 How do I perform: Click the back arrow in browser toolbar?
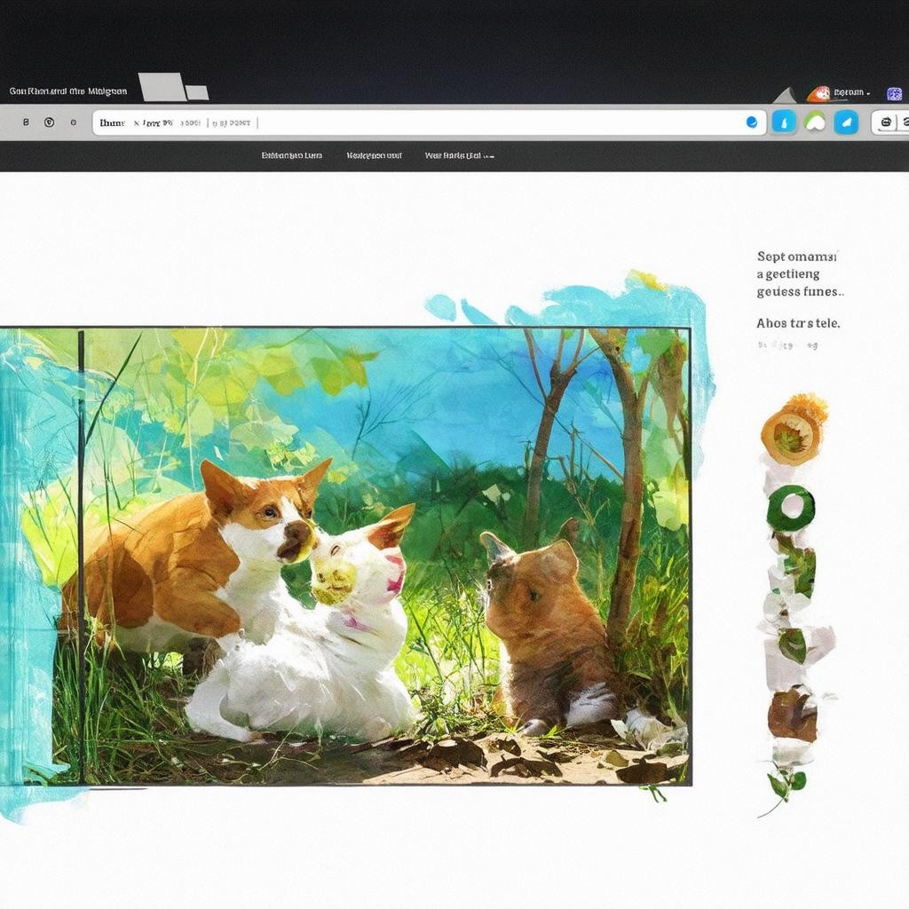(x=26, y=123)
